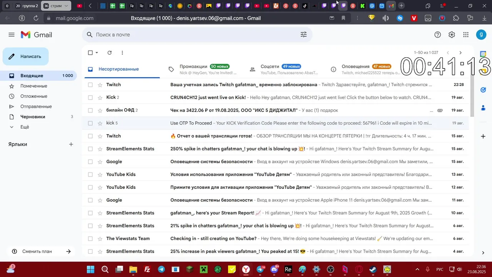Open the Checking in Viewstats email
The height and width of the screenshot is (277, 492).
275,239
